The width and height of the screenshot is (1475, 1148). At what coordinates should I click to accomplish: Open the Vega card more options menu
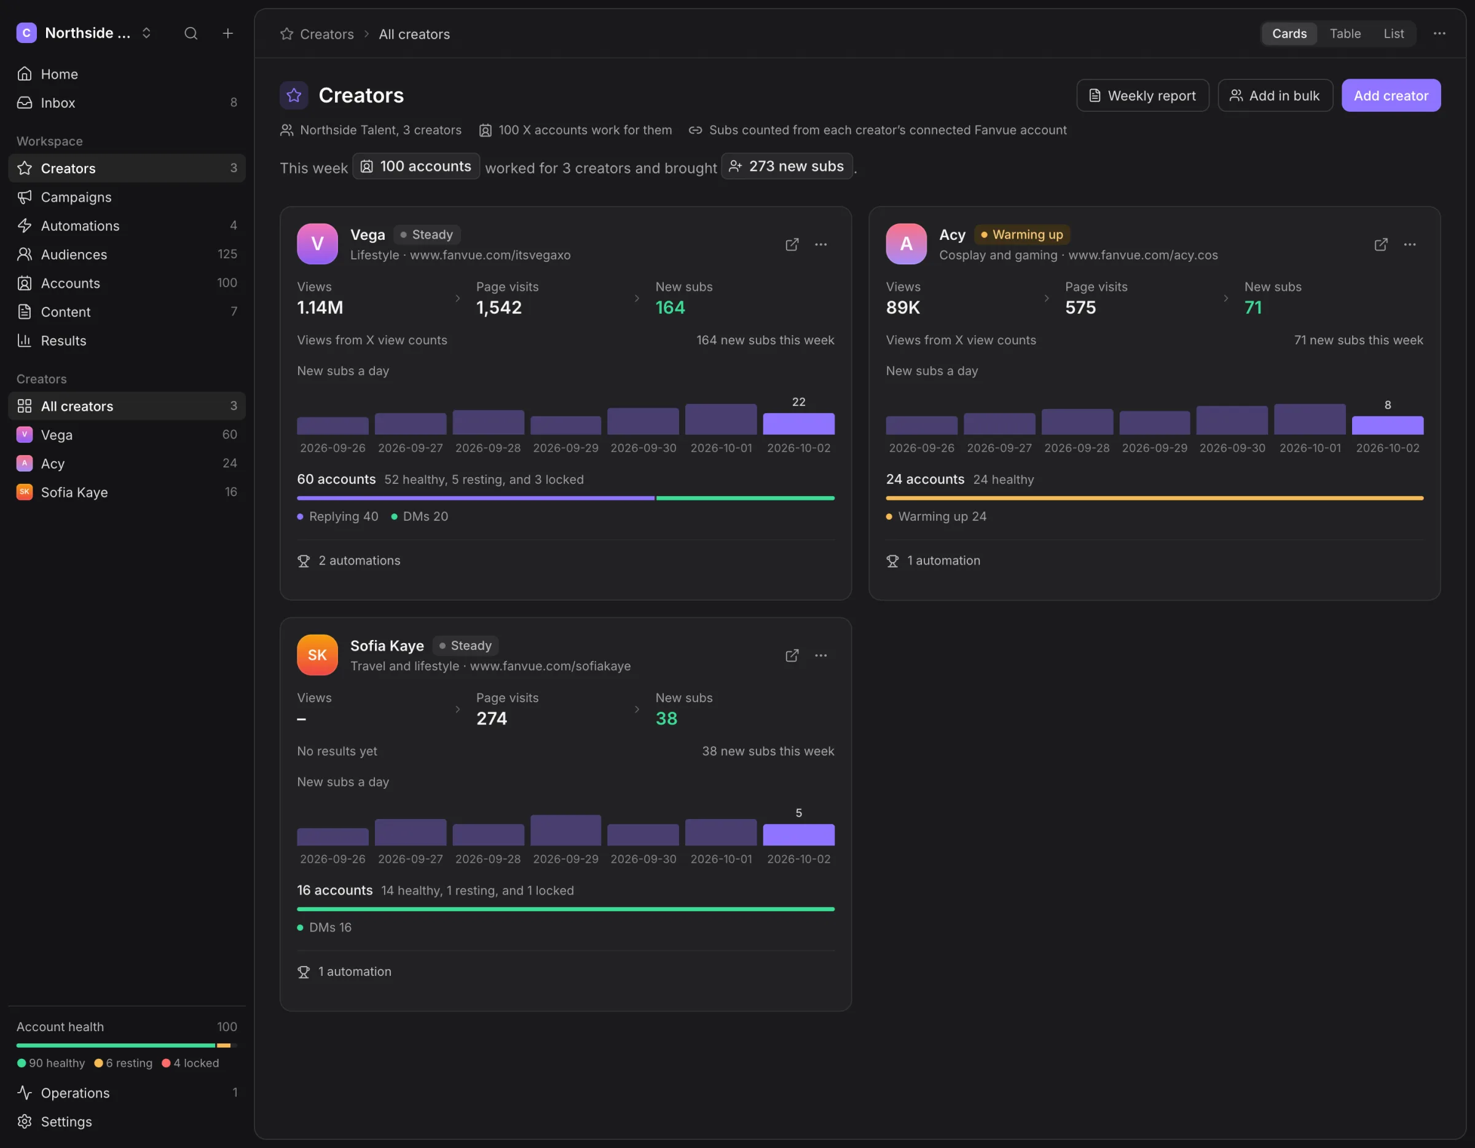(820, 245)
